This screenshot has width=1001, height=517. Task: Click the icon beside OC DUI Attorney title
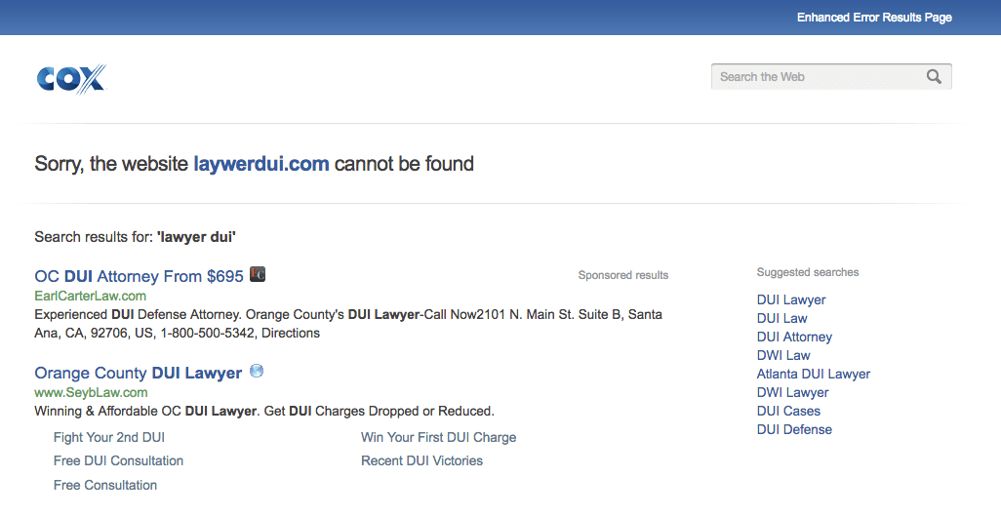tap(258, 274)
